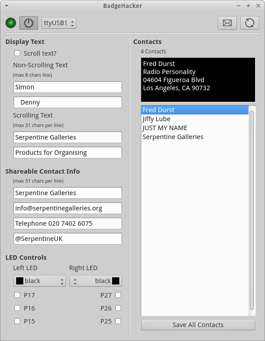Click the envelope contacts icon button
The height and width of the screenshot is (341, 265).
(227, 23)
